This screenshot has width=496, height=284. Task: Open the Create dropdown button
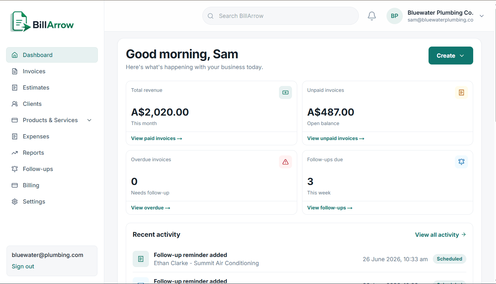[451, 55]
